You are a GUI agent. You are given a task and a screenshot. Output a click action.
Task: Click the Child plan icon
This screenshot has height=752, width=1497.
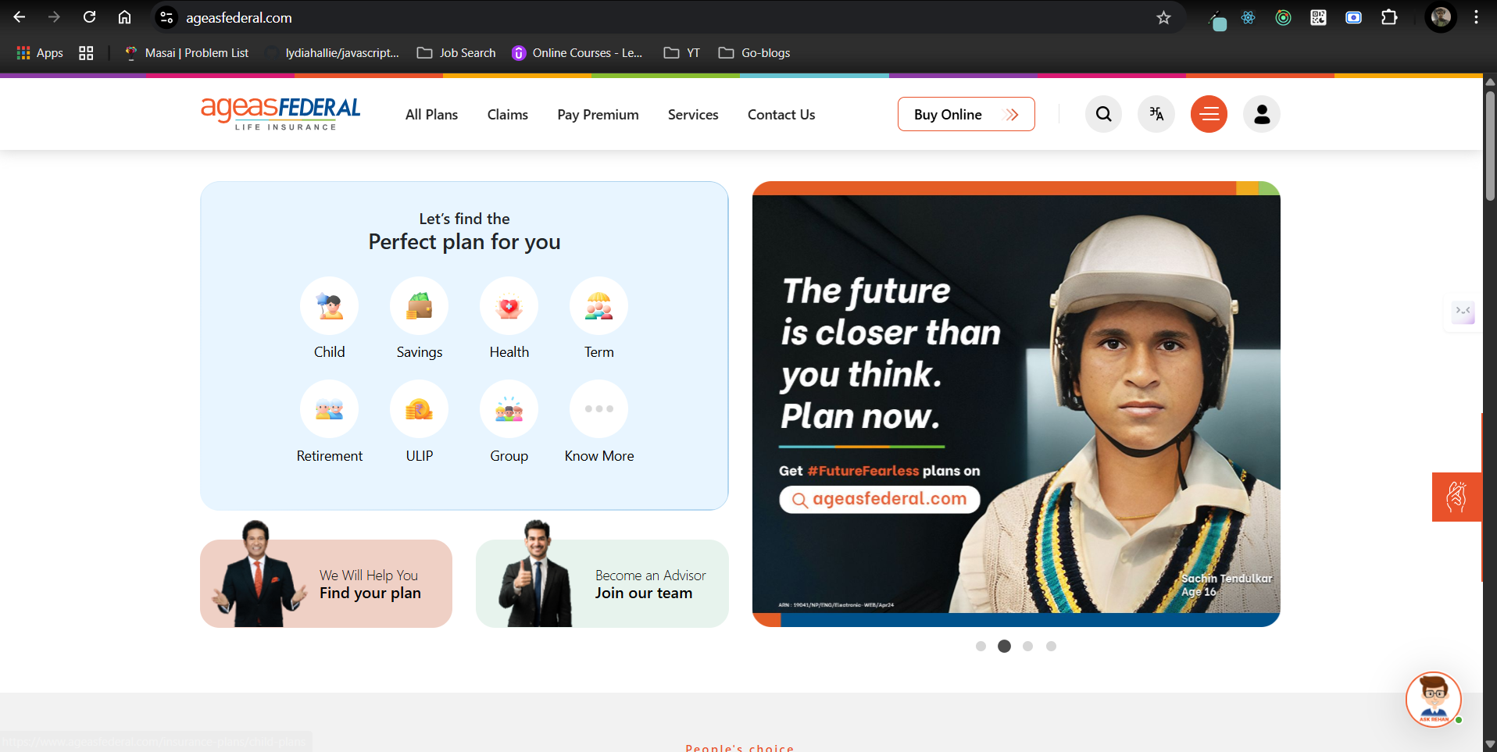tap(329, 306)
